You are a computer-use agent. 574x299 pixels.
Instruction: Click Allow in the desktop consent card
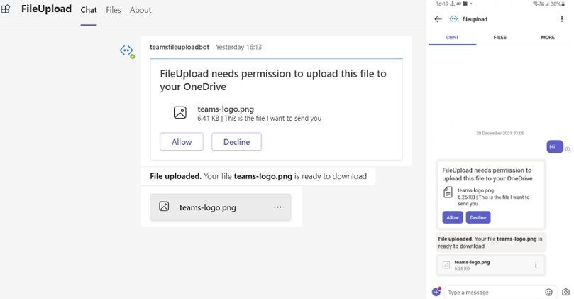point(182,142)
